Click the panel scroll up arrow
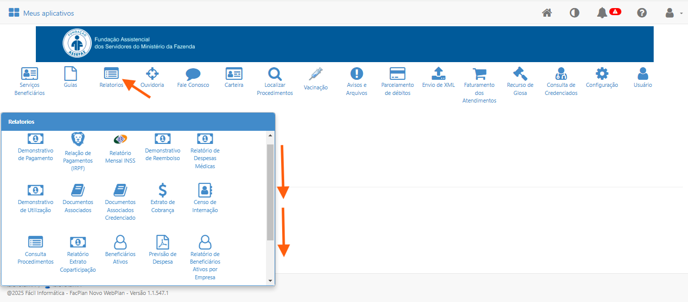The image size is (688, 302). 270,135
